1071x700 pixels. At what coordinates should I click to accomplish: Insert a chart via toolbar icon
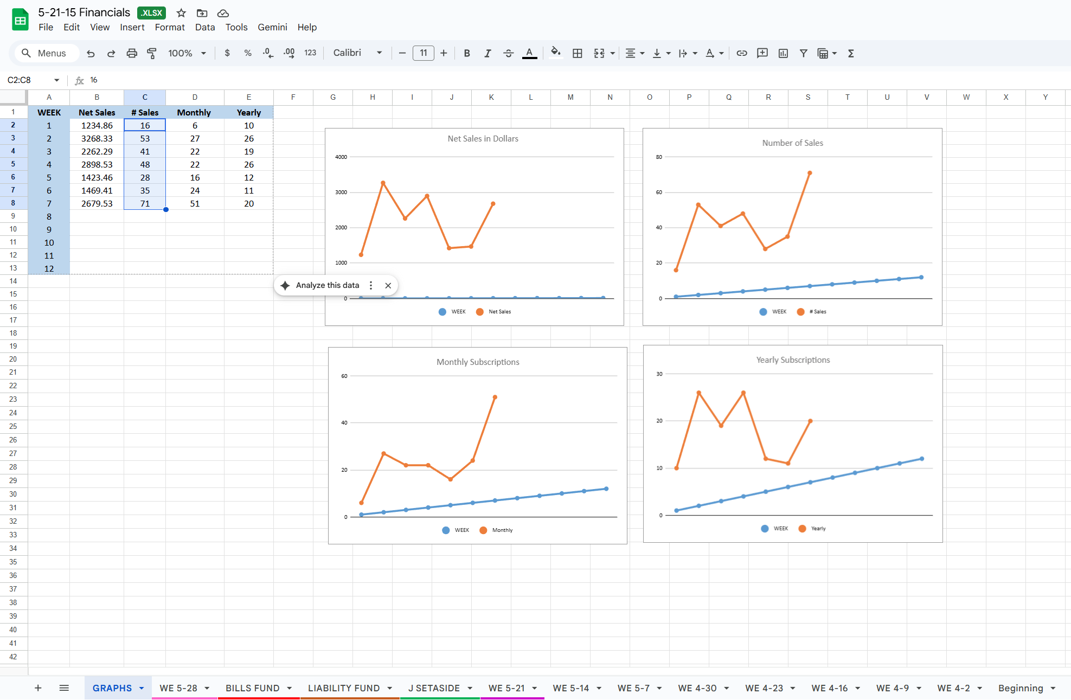(783, 53)
